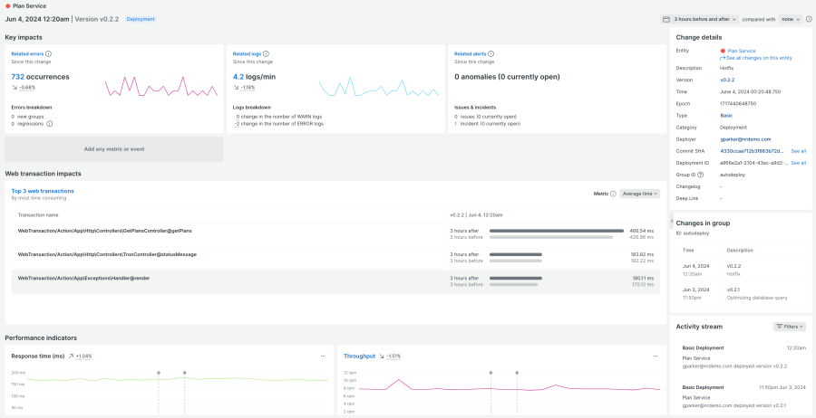Click the info icon next to Metric

click(x=613, y=194)
